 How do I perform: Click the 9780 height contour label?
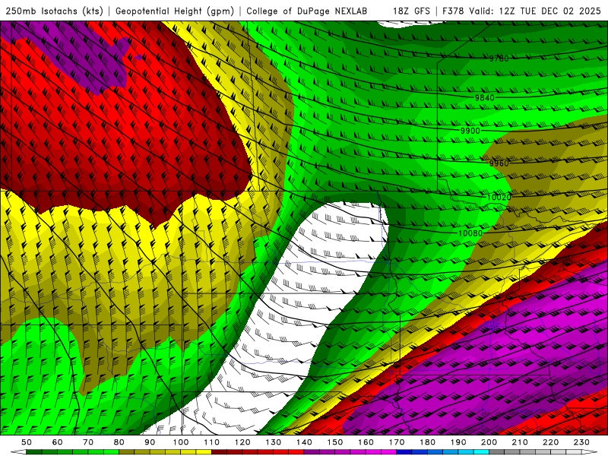click(499, 59)
